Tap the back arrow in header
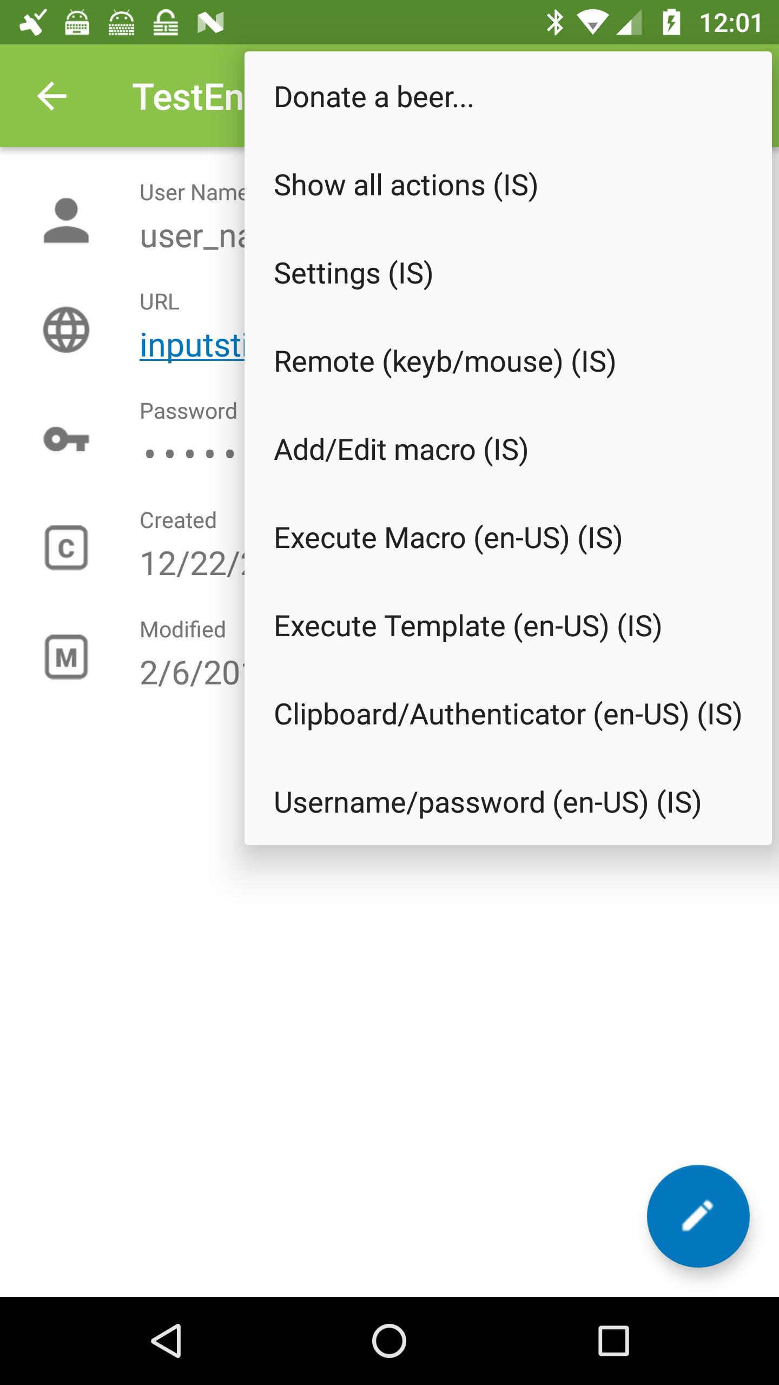 52,96
